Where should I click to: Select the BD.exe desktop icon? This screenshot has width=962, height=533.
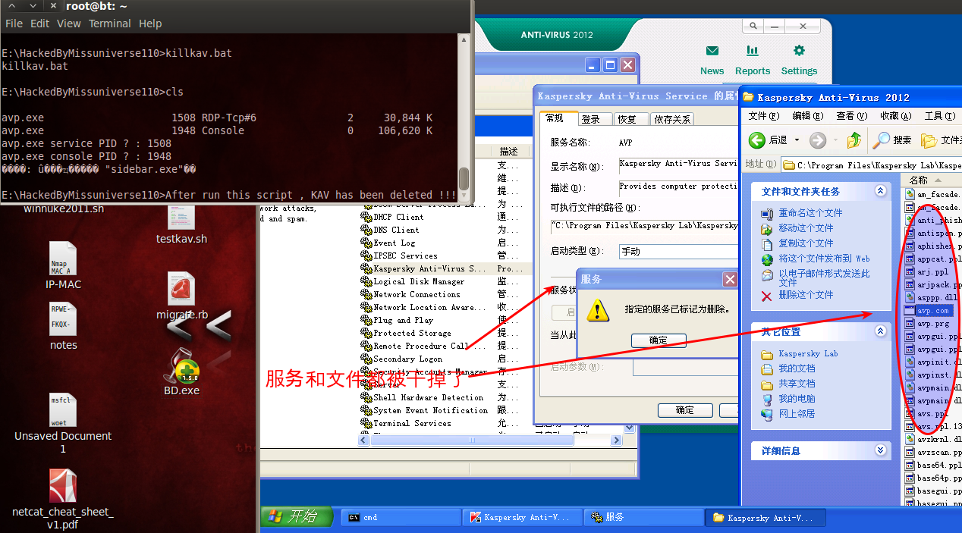182,372
